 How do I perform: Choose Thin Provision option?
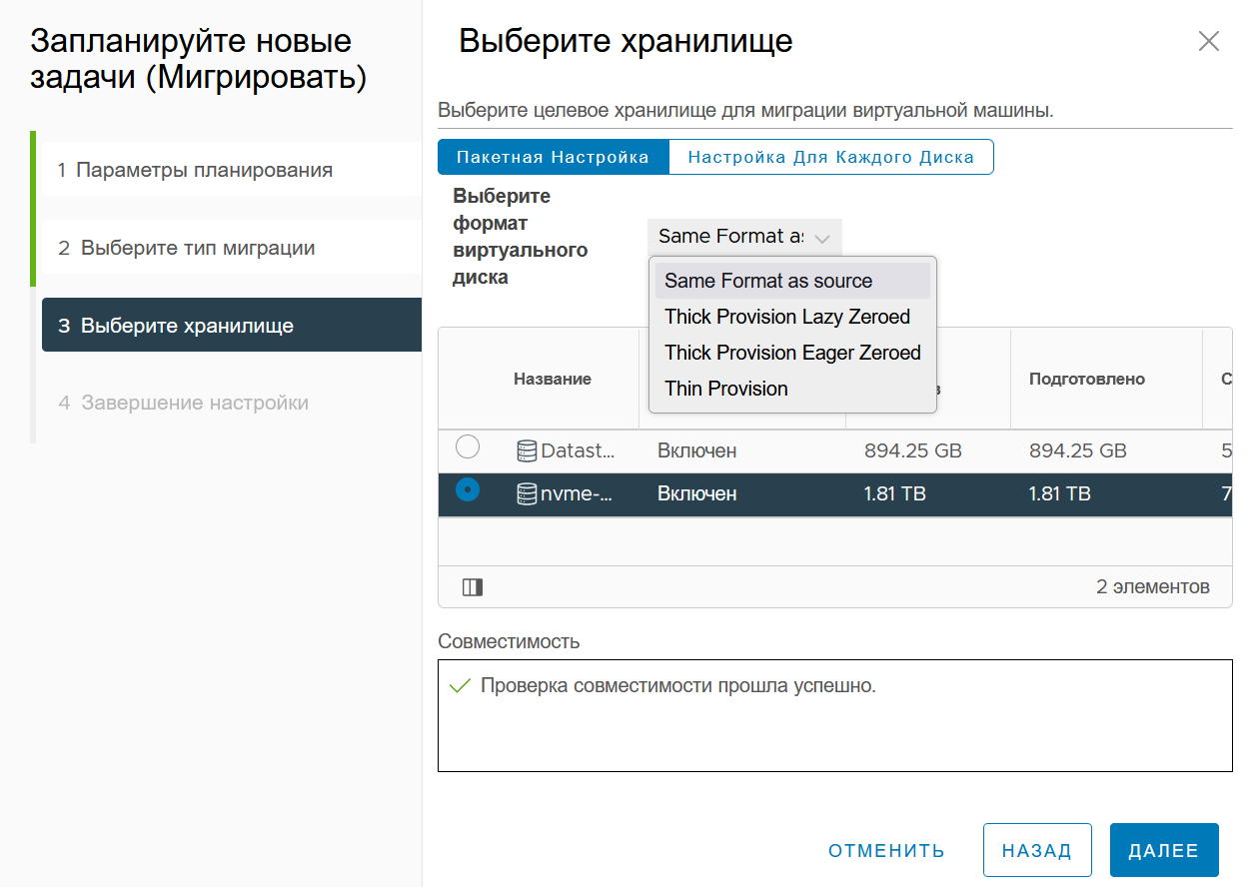click(792, 389)
